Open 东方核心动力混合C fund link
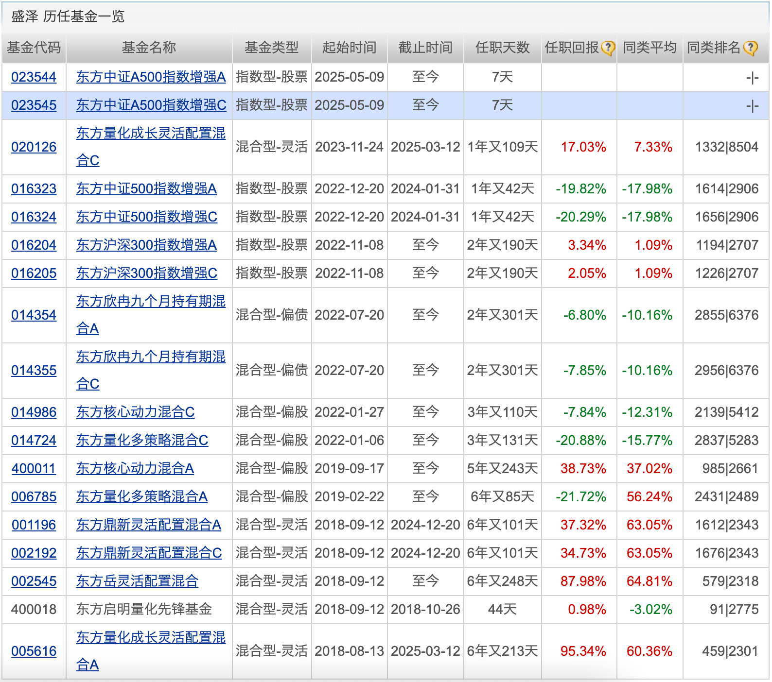Viewport: 772px width, 682px height. [x=135, y=412]
